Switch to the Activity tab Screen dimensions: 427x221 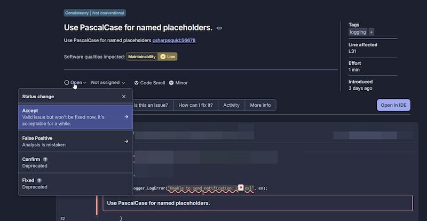pyautogui.click(x=231, y=105)
